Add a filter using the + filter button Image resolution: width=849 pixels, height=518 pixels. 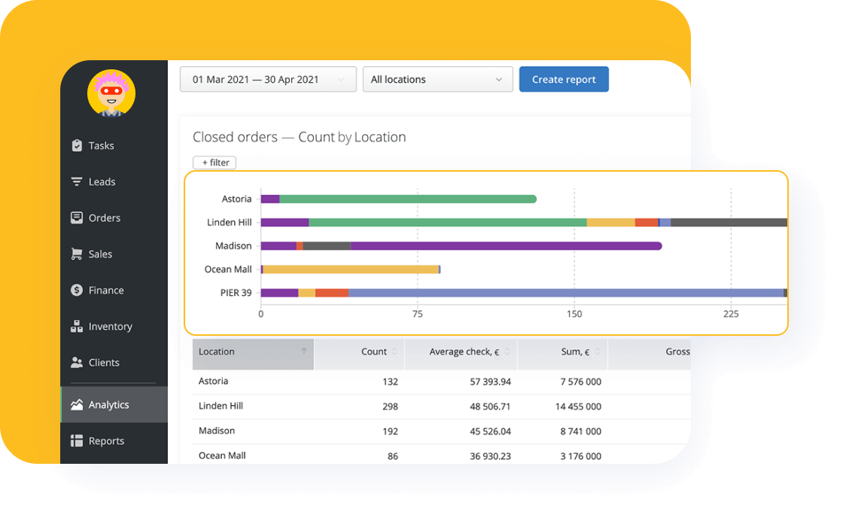pos(214,162)
